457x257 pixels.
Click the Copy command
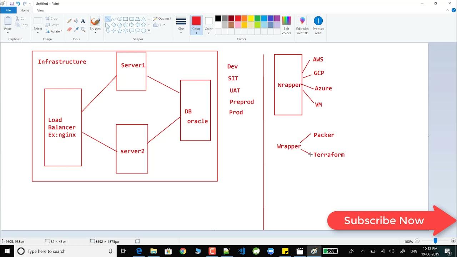[22, 25]
